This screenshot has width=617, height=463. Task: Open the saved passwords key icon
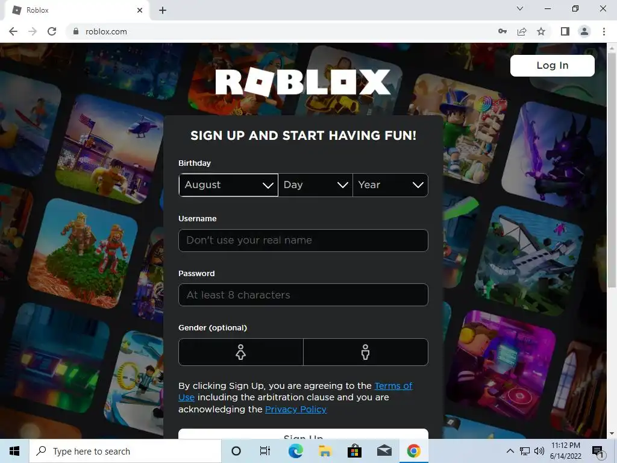click(x=503, y=31)
